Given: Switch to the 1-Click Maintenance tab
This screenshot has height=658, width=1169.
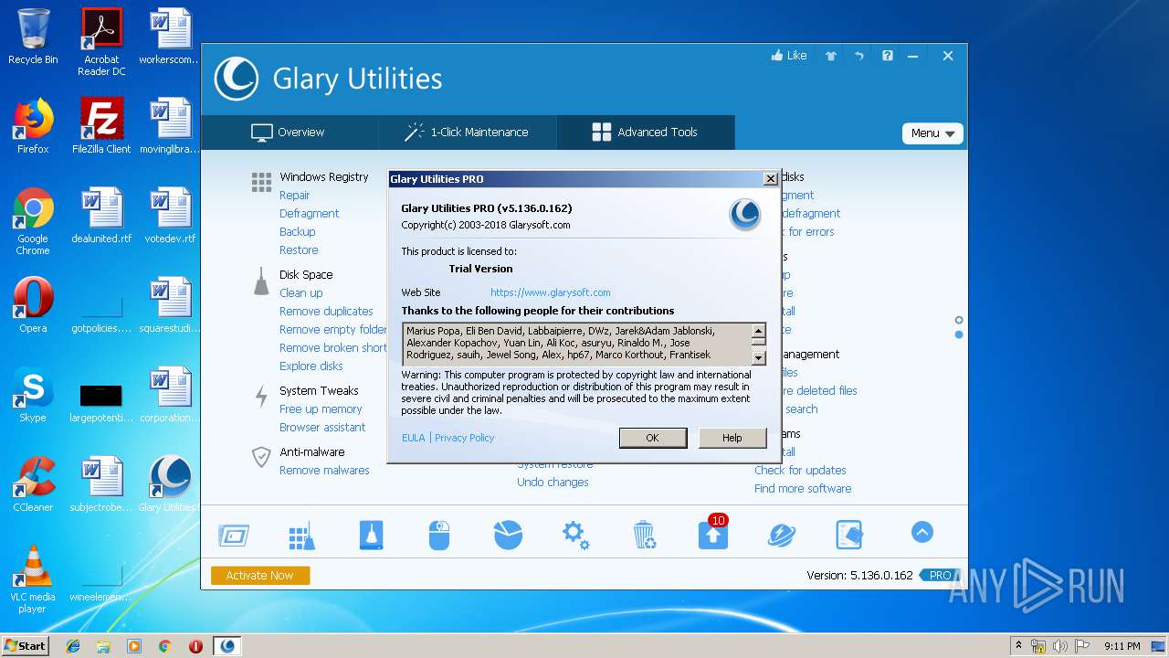Looking at the screenshot, I should pos(466,133).
